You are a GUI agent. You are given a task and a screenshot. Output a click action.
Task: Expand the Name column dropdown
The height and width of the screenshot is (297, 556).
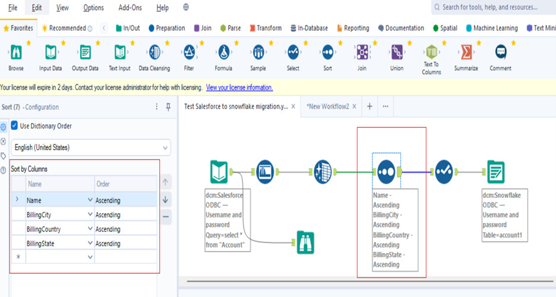click(90, 201)
